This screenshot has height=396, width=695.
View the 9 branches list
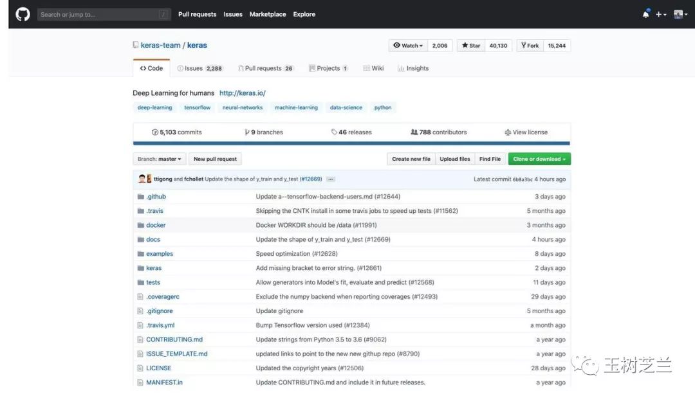tap(263, 132)
